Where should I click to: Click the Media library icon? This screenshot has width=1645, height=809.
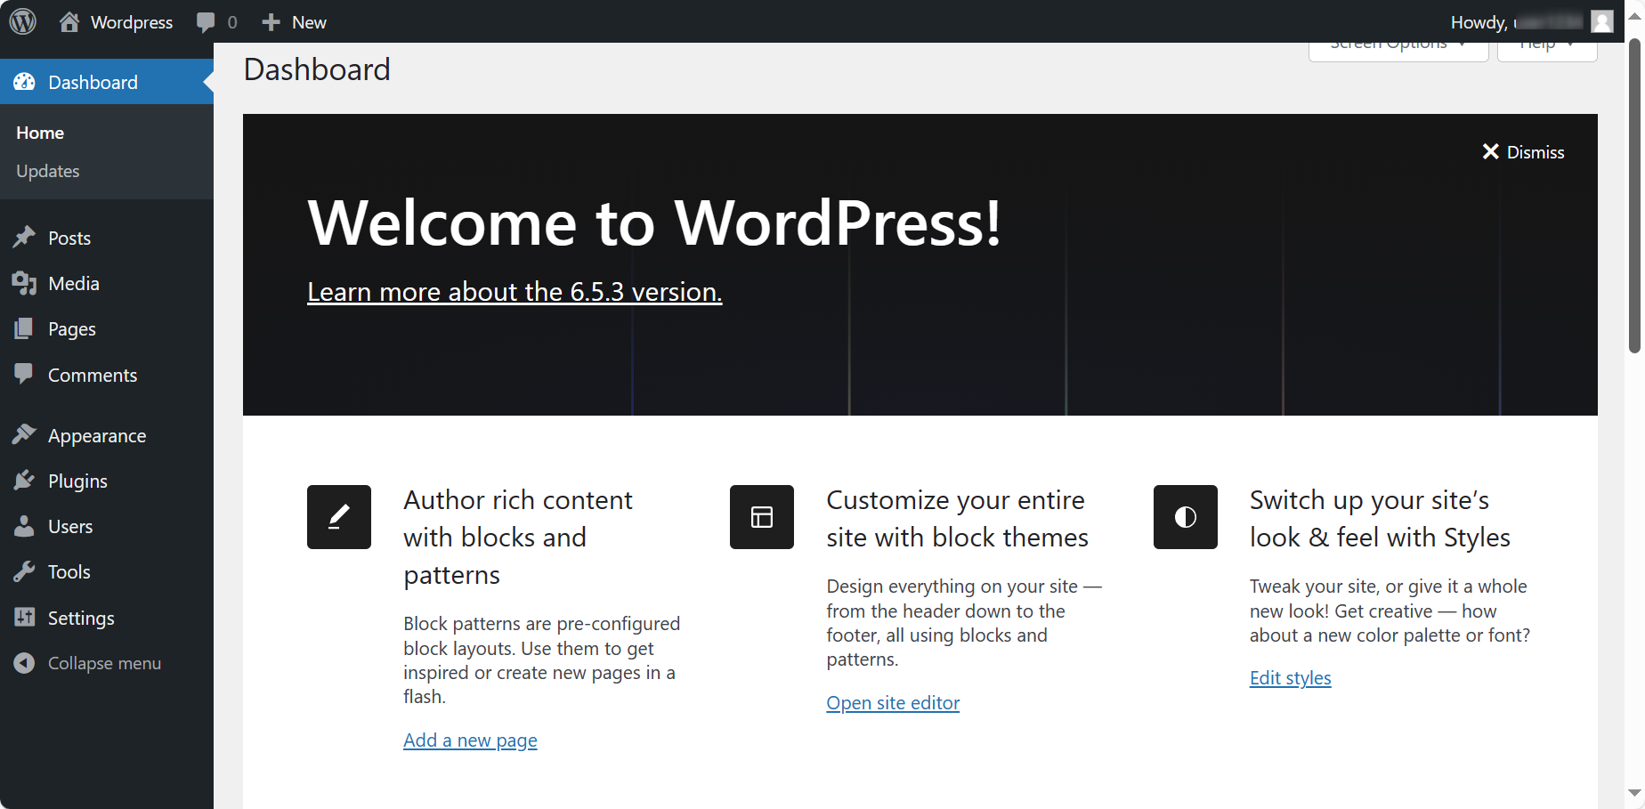point(25,283)
